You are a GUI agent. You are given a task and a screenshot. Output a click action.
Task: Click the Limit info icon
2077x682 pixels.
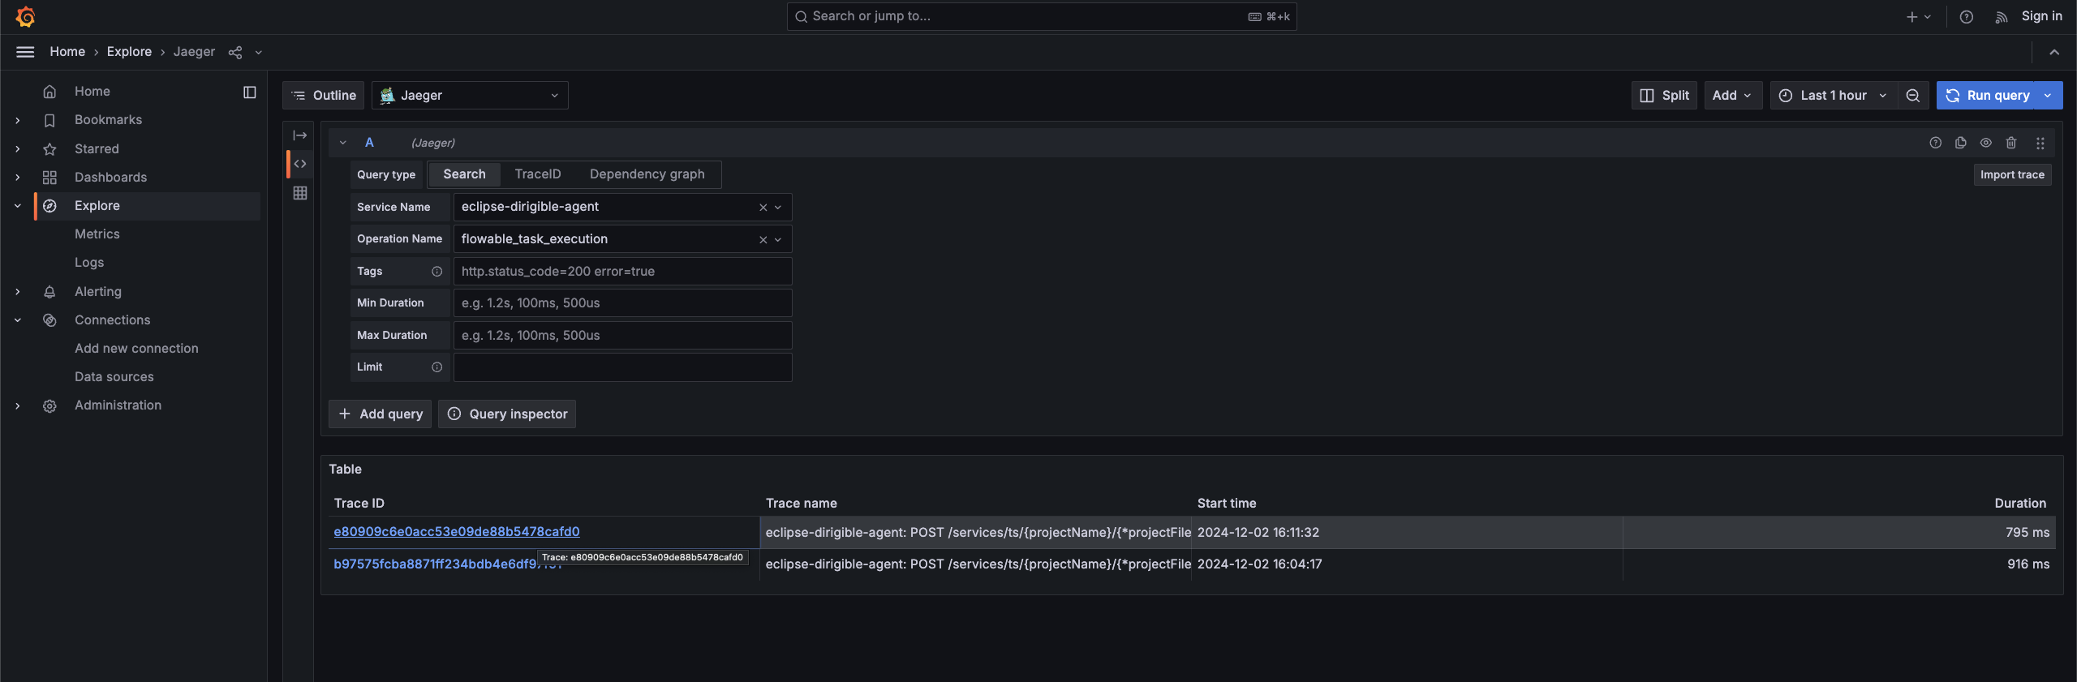coord(437,367)
